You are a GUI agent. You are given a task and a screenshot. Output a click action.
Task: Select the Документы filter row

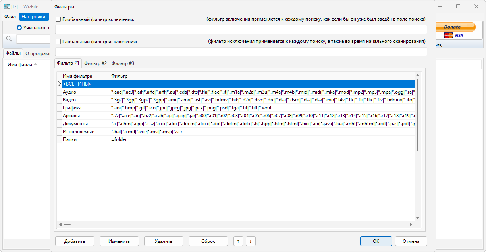238,123
